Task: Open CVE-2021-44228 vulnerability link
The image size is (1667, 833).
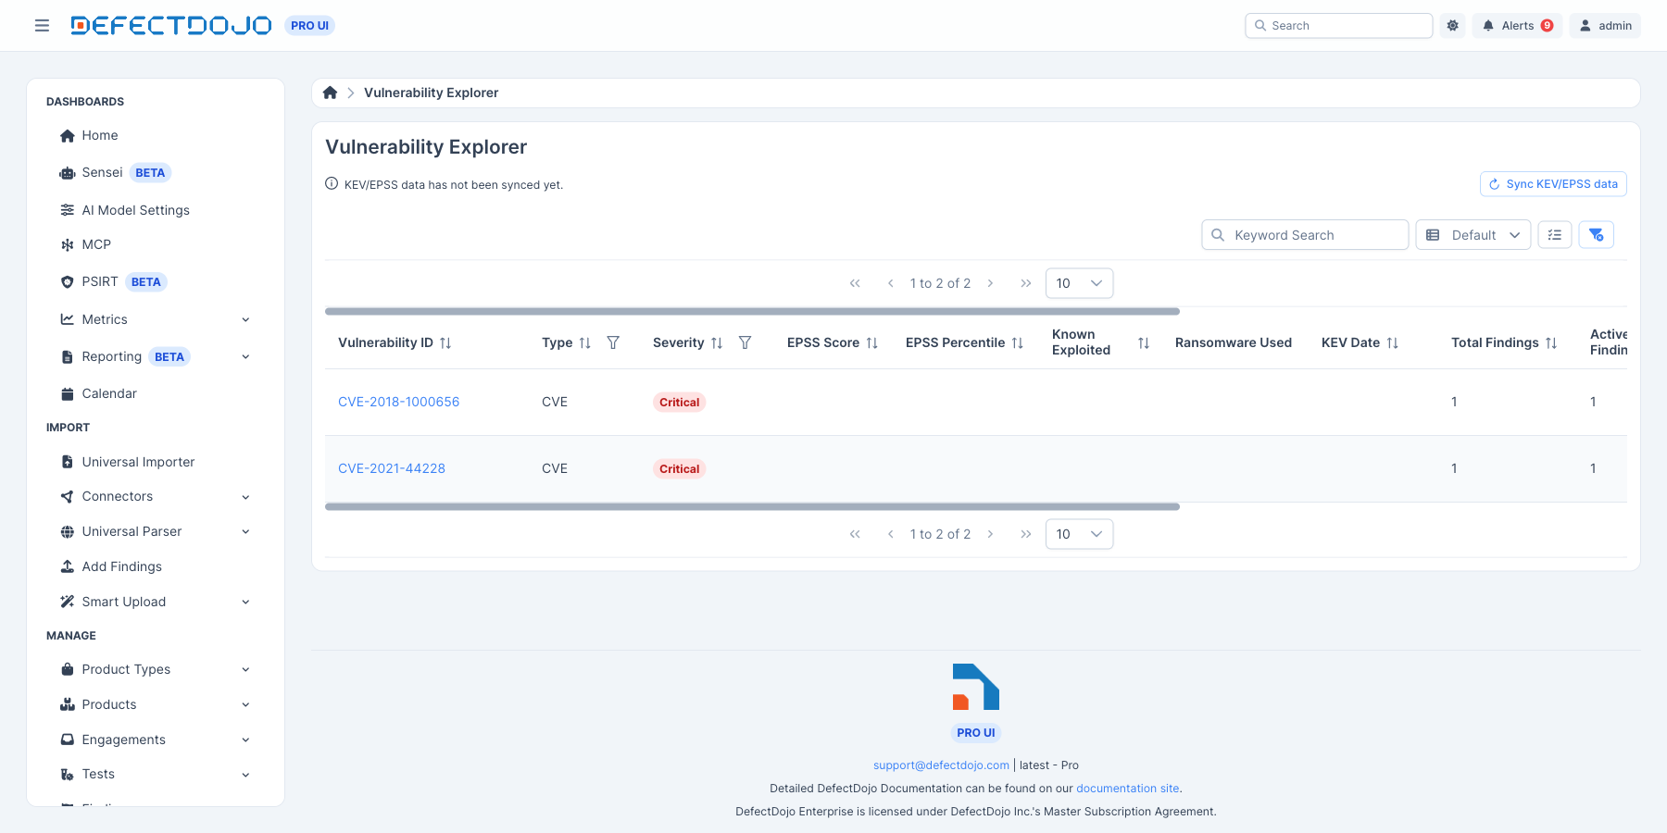Action: pos(392,468)
